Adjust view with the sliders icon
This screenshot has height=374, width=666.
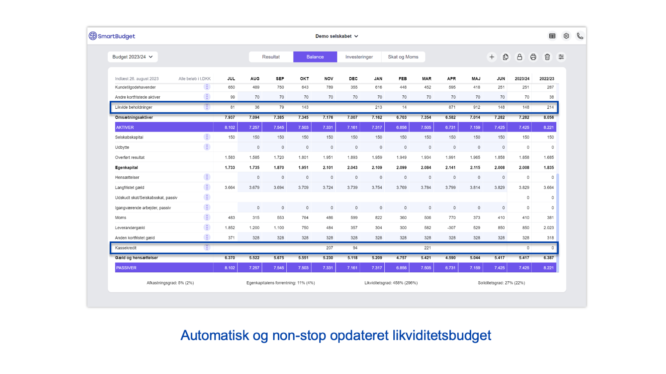pyautogui.click(x=561, y=57)
